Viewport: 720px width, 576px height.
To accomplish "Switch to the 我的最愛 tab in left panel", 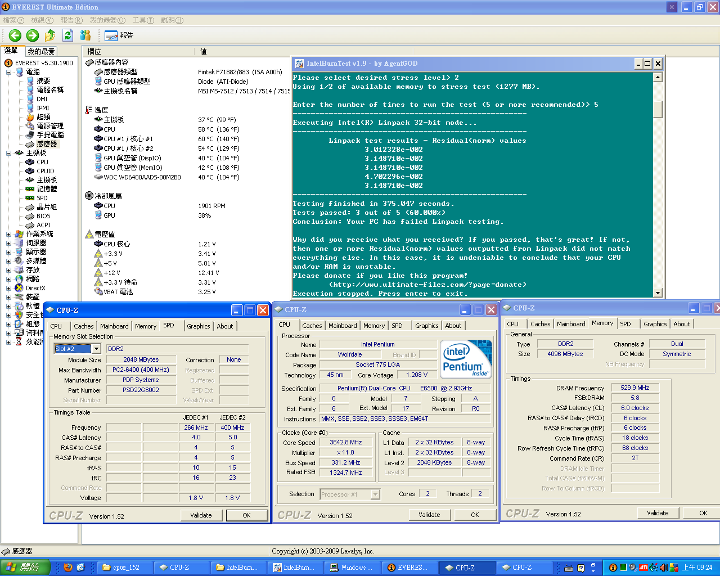I will [x=41, y=51].
